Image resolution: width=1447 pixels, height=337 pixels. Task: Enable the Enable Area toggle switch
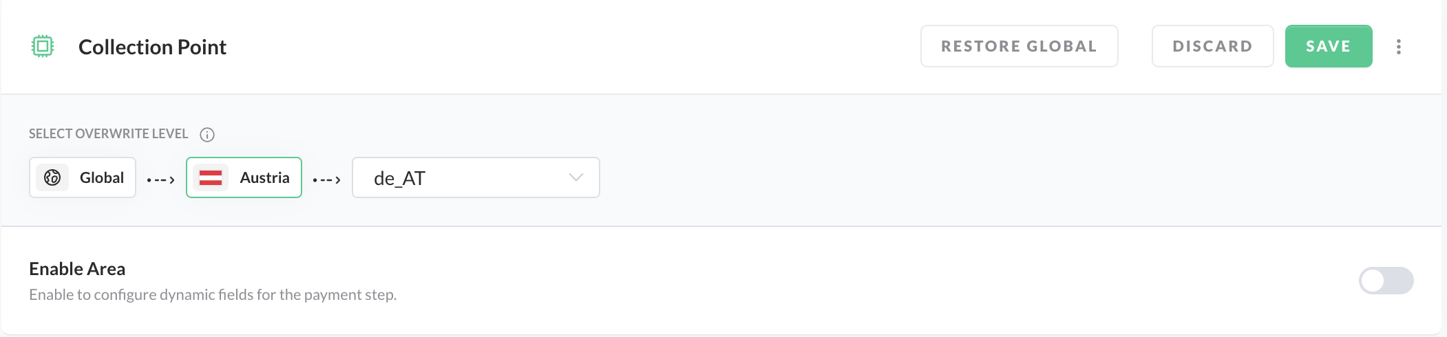coord(1385,281)
